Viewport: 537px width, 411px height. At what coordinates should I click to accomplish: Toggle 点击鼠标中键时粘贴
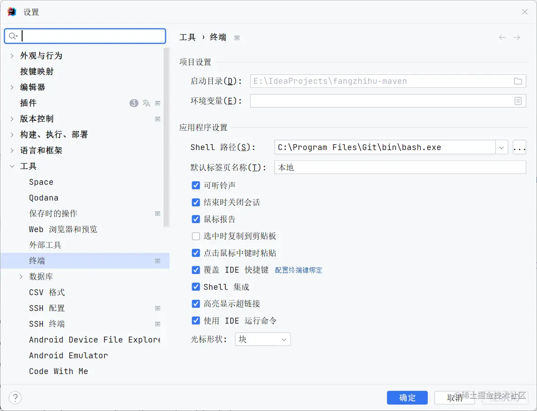click(x=196, y=253)
